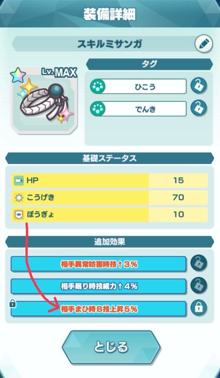Tap the paw icon beside でんき
This screenshot has width=220, height=378.
pyautogui.click(x=97, y=109)
